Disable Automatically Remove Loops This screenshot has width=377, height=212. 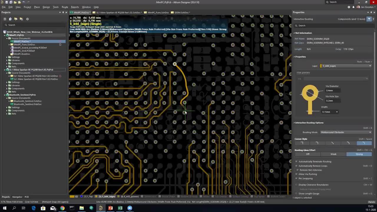pos(296,166)
